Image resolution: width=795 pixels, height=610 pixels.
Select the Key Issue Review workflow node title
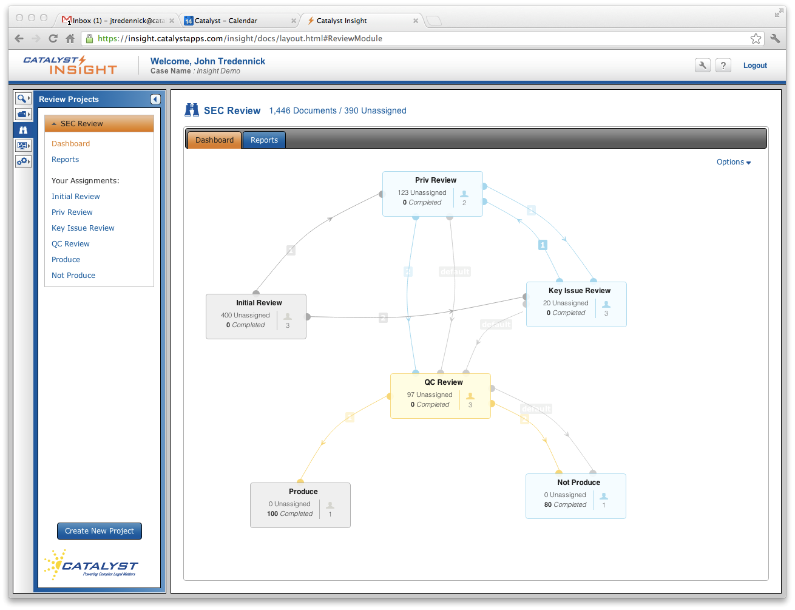point(580,291)
